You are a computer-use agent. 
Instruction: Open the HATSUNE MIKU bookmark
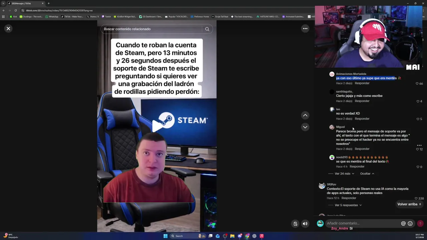(x=268, y=17)
